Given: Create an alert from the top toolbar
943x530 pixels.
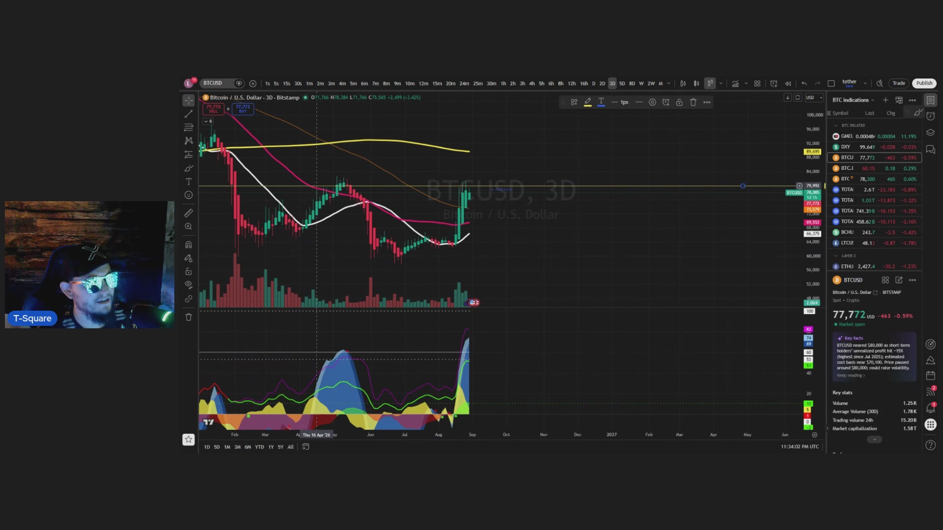Looking at the screenshot, I should click(774, 83).
